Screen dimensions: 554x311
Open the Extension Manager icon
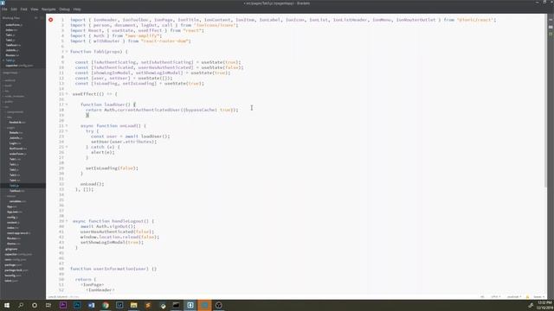point(551,27)
